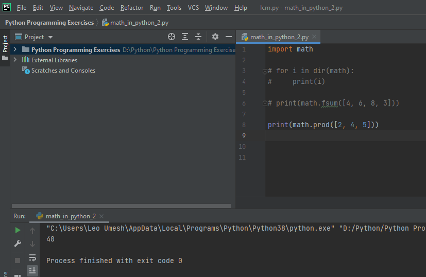Image resolution: width=426 pixels, height=277 pixels.
Task: Open the Code menu
Action: [x=107, y=8]
